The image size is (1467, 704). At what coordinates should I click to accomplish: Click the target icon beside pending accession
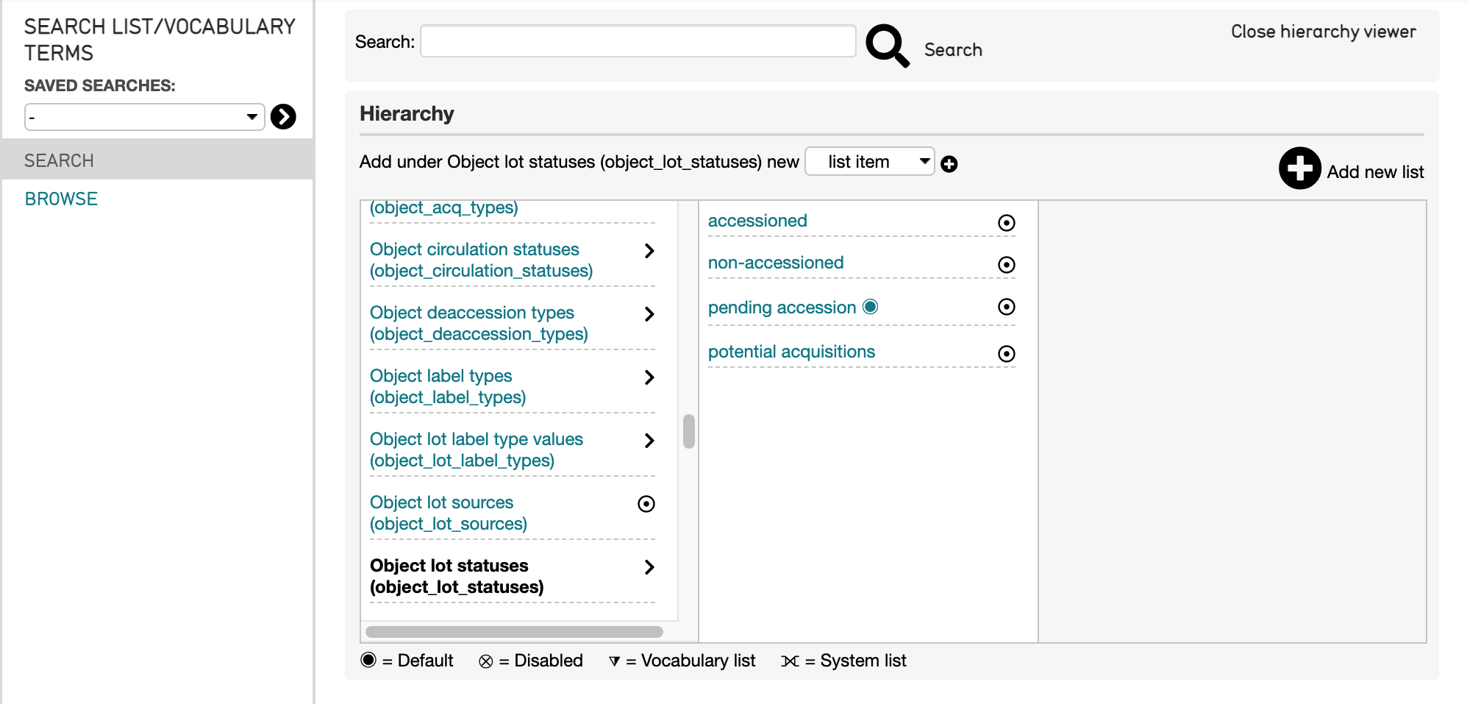click(1006, 307)
